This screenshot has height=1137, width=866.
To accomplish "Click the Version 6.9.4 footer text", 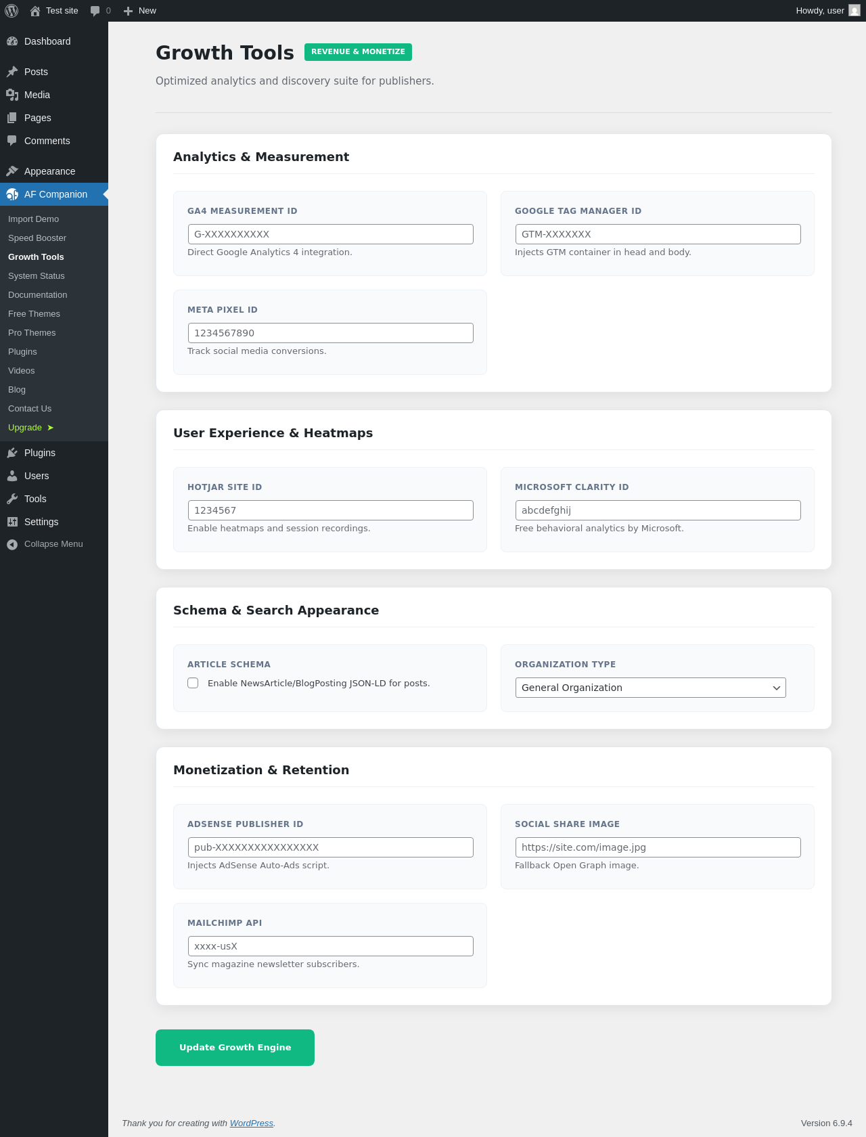I will point(827,1123).
